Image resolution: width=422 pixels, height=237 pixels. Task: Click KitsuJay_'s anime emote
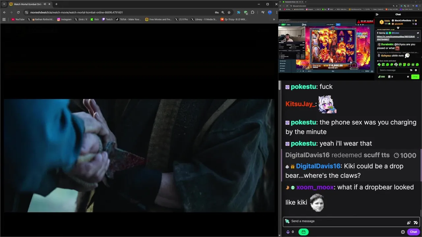[327, 104]
